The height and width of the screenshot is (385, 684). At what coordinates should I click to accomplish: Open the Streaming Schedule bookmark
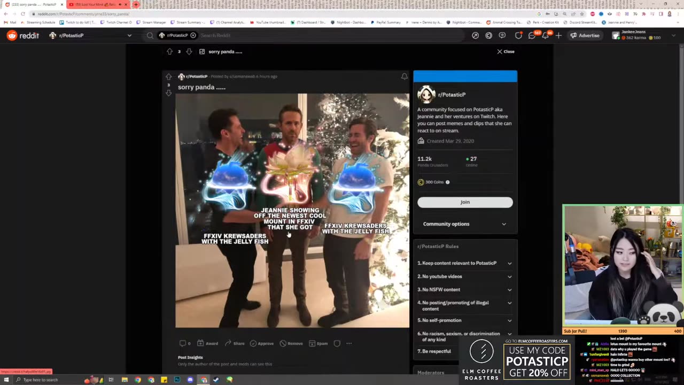pos(37,22)
